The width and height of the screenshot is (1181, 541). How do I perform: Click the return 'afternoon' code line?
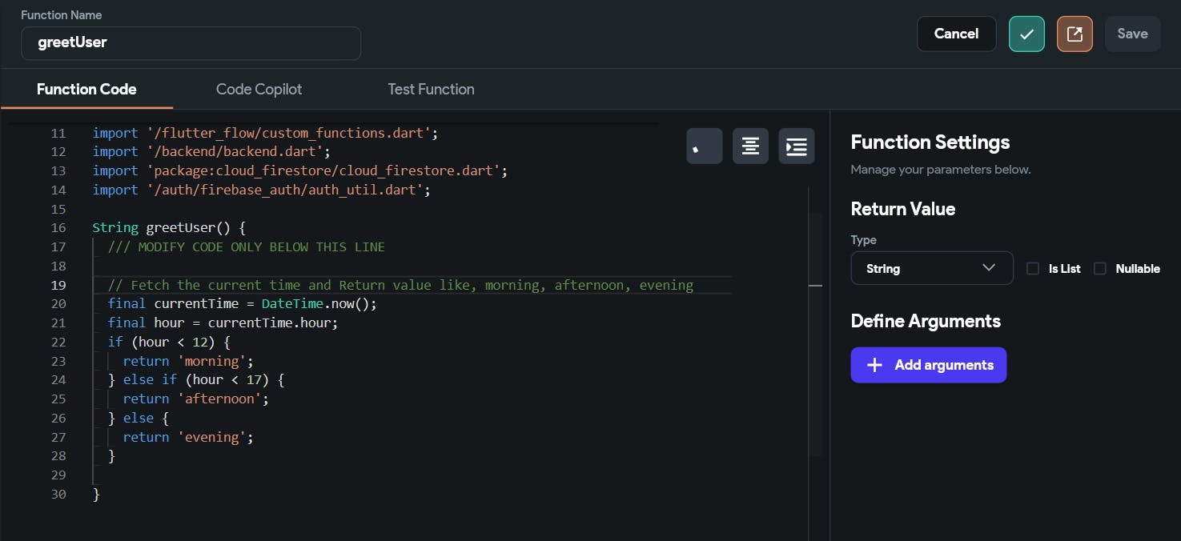pyautogui.click(x=196, y=399)
